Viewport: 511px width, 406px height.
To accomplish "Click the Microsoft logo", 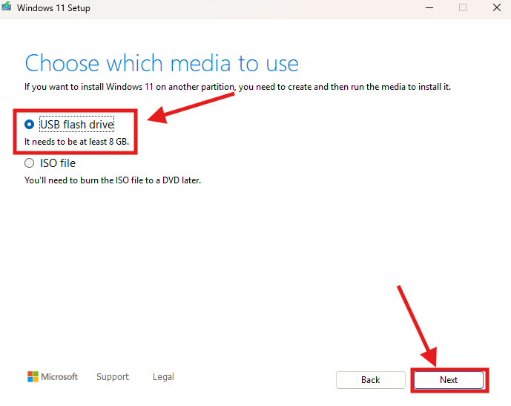I will pos(53,377).
